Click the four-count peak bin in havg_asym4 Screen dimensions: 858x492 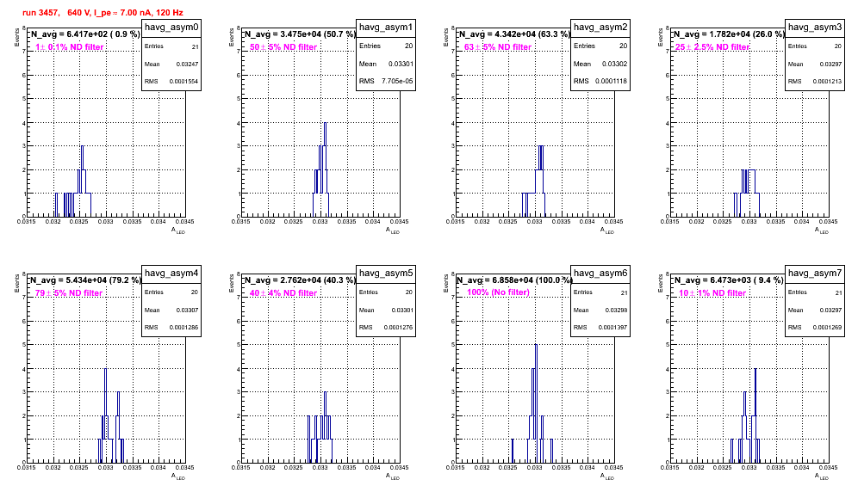106,415
